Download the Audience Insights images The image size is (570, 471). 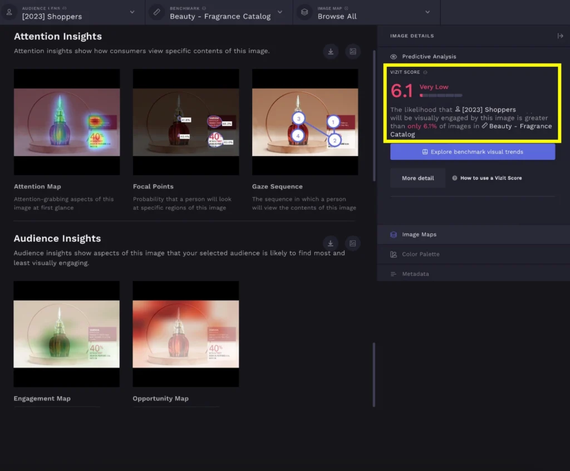click(331, 243)
